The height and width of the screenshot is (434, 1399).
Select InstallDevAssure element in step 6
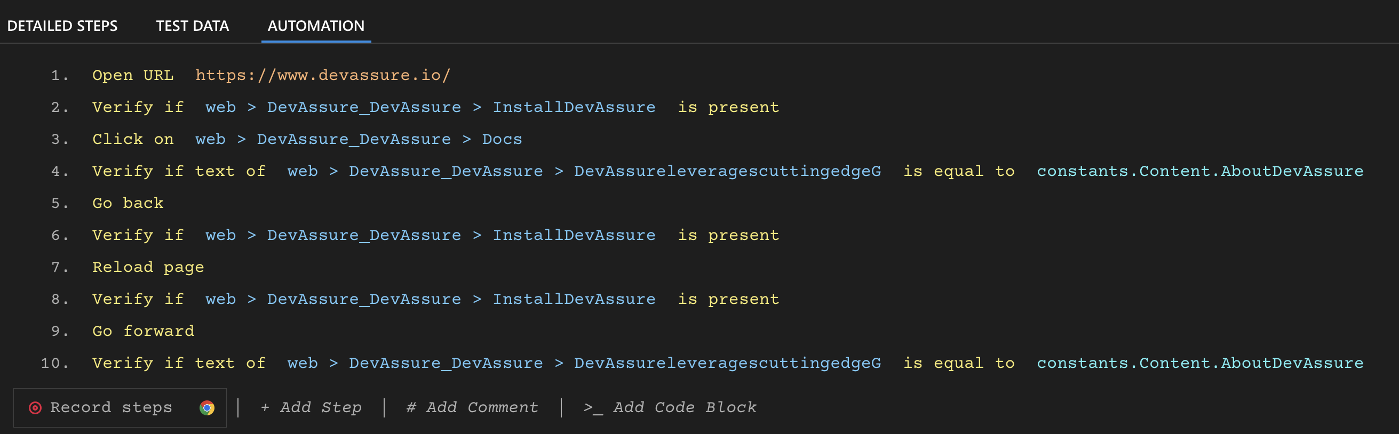coord(574,235)
